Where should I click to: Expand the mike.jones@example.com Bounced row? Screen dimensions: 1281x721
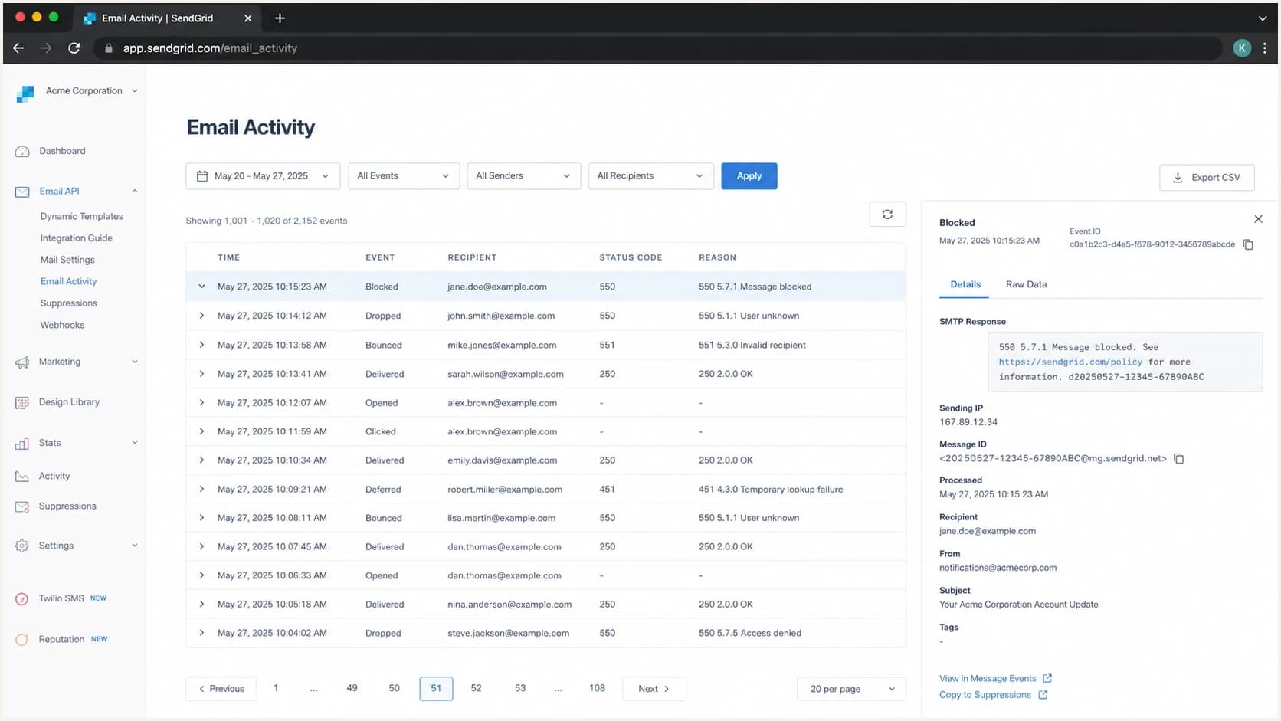(x=201, y=346)
